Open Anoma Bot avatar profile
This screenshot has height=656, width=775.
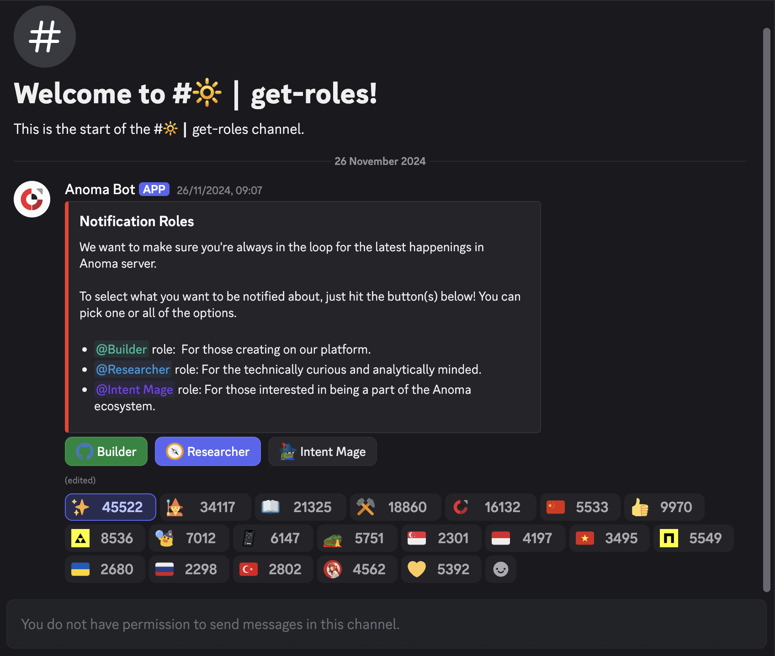32,199
